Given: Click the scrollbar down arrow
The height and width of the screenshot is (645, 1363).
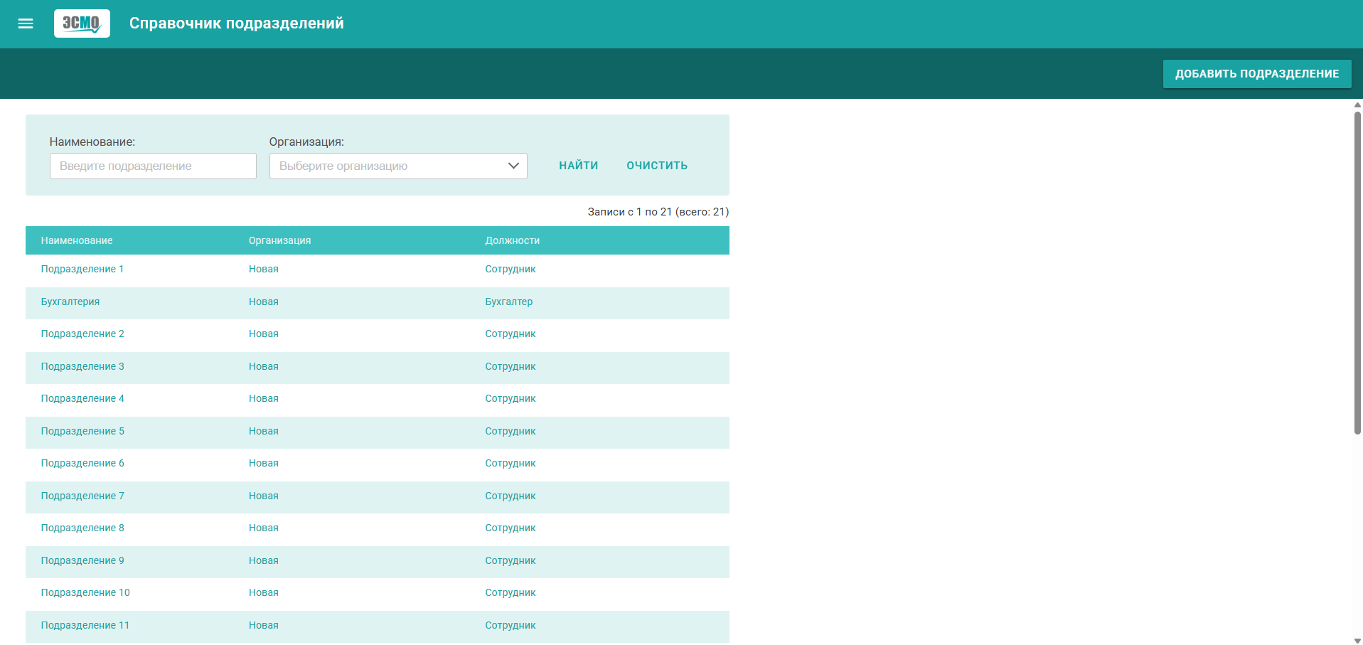Looking at the screenshot, I should tap(1357, 641).
